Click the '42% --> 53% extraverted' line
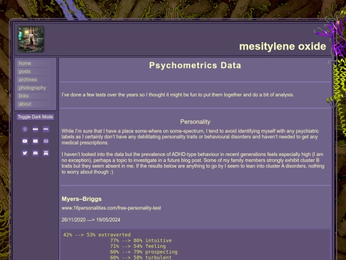Viewport: 346px width, 260px height. point(97,235)
